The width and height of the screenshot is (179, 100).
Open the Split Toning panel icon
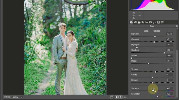coord(147,22)
